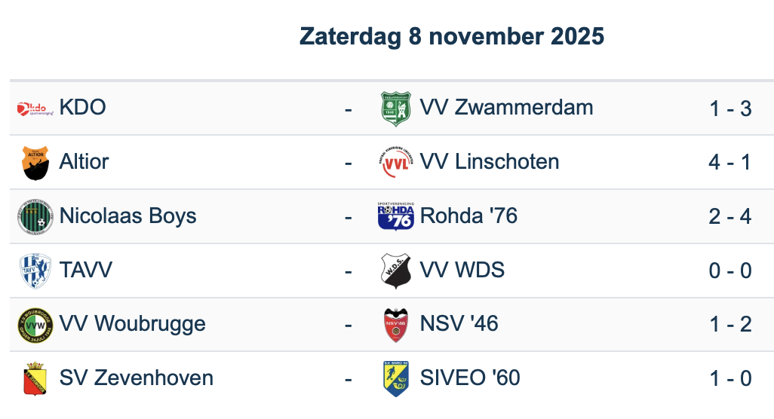Click the SIVEO '60 blue-yellow crest
Viewport: 774px width, 419px height.
(x=395, y=379)
